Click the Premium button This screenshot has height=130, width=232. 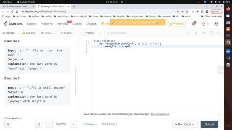pyautogui.click(x=177, y=24)
